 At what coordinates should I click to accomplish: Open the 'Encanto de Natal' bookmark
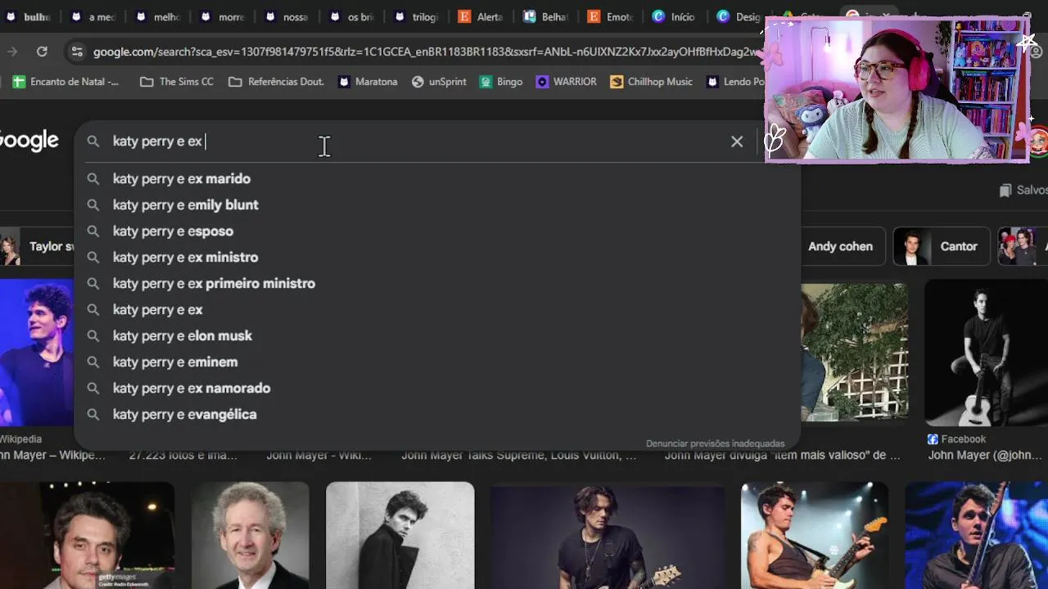tap(65, 82)
